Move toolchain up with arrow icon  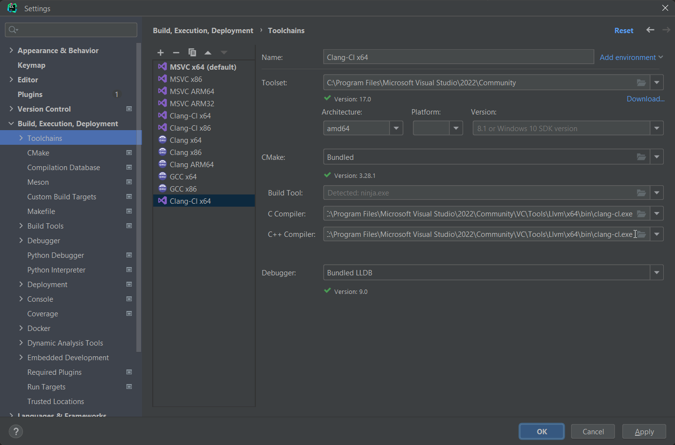[208, 53]
